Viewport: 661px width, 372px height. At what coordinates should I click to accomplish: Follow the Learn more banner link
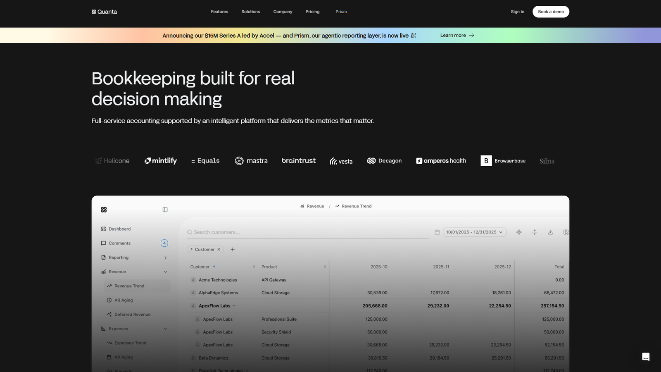point(457,35)
